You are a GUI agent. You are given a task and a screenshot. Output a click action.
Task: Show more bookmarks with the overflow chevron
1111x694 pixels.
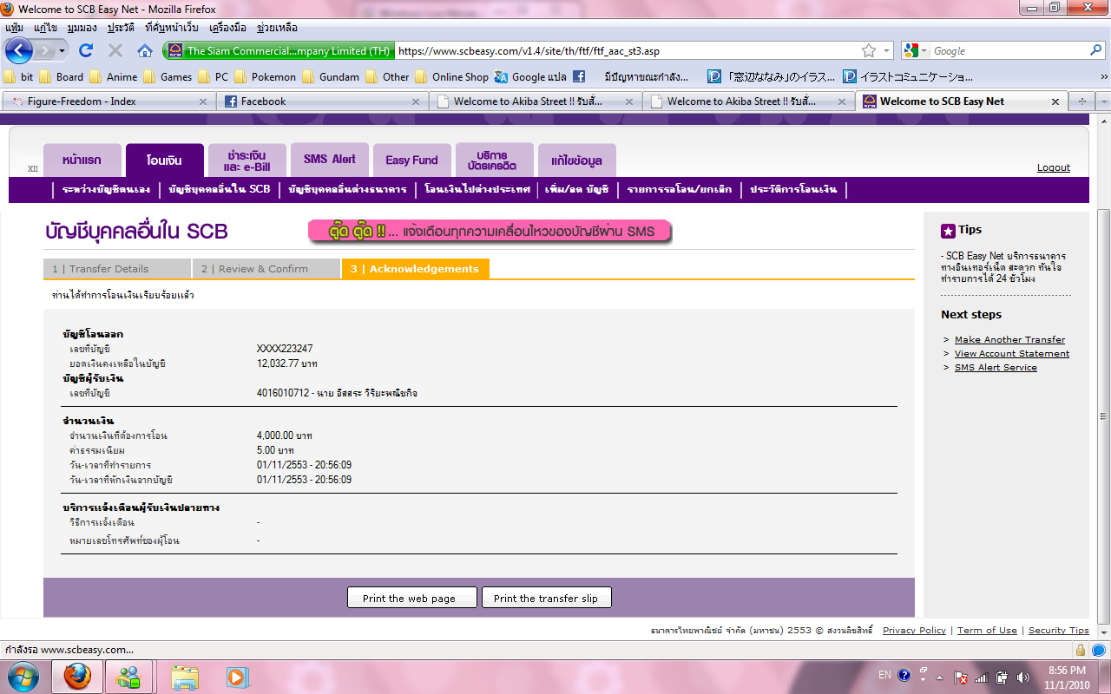coord(1103,76)
